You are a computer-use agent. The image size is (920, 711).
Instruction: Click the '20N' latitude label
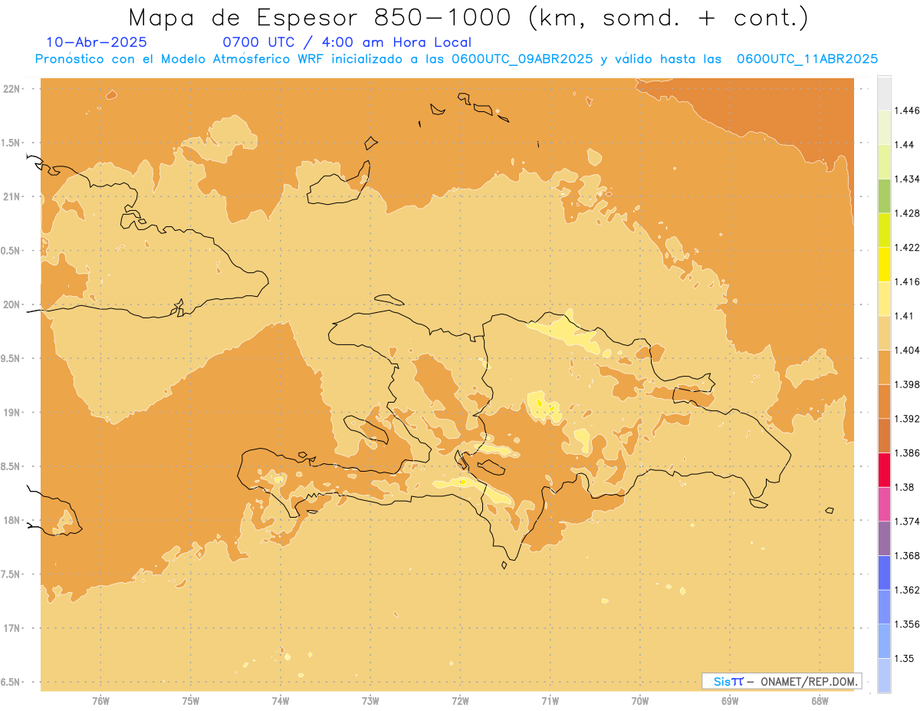(12, 304)
